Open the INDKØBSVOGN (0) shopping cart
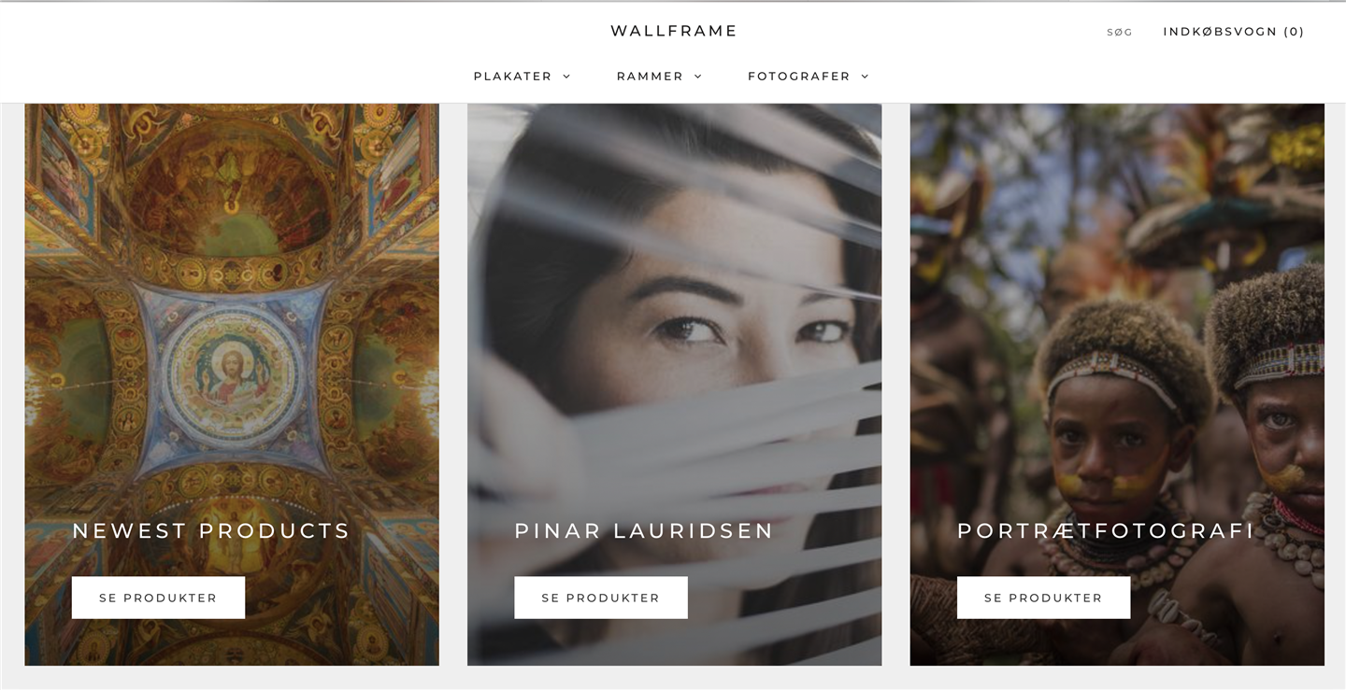 (x=1234, y=32)
